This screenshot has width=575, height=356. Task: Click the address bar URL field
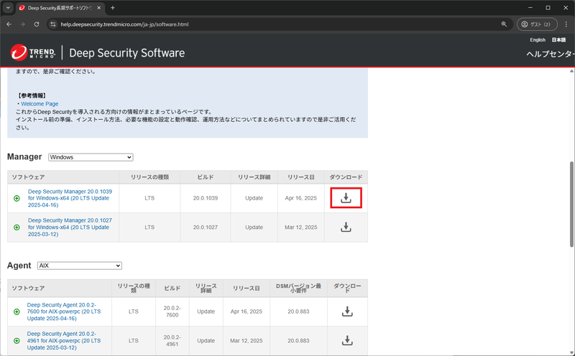tap(279, 24)
